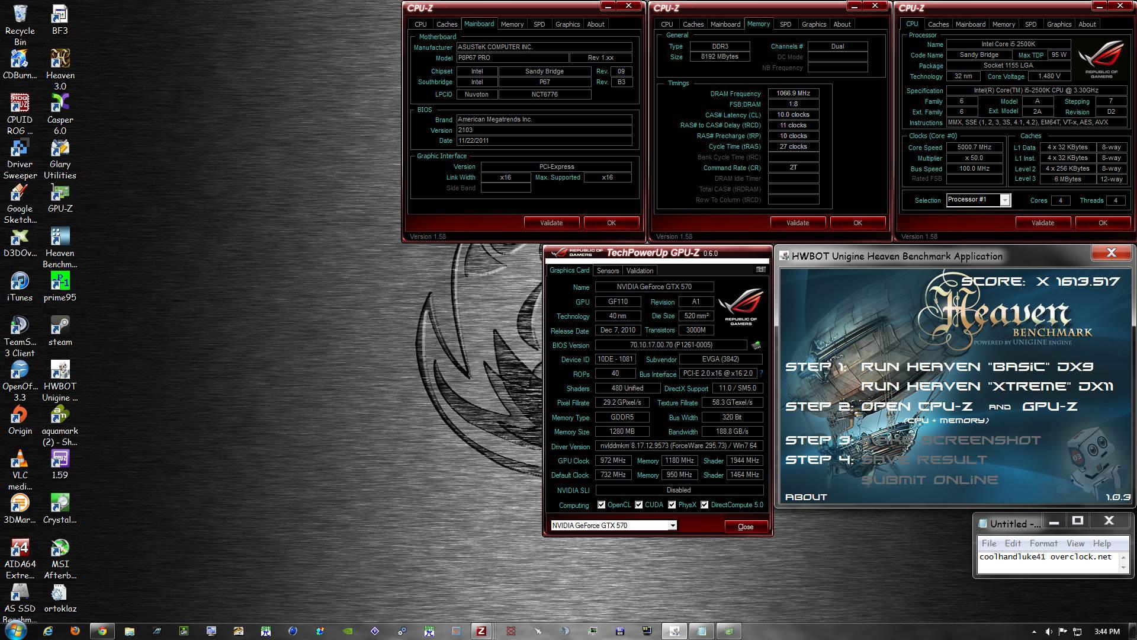Launch Casper 6.0 desktop shortcut
The width and height of the screenshot is (1137, 640).
(60, 114)
